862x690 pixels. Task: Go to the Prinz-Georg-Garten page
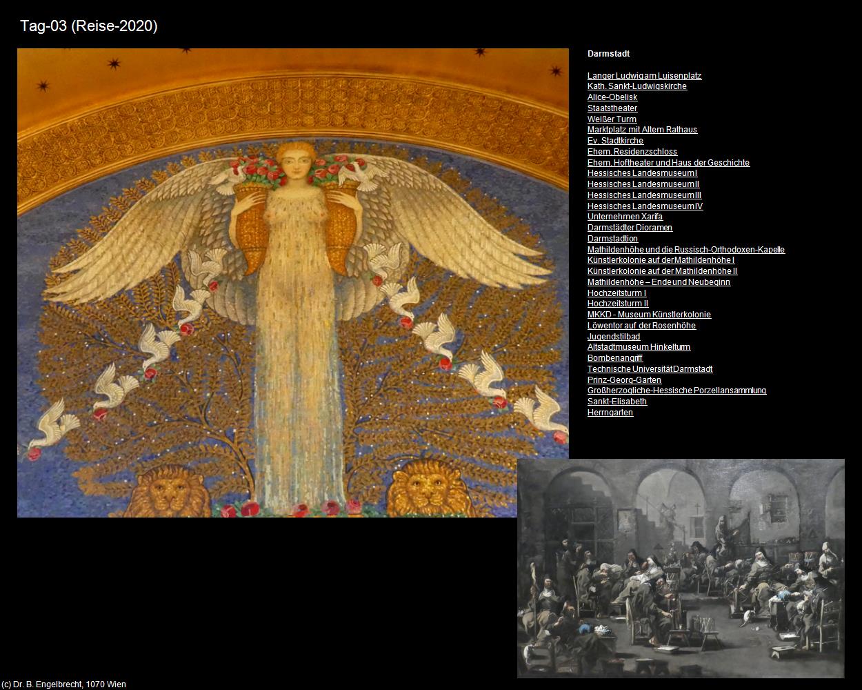(x=625, y=380)
